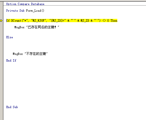146x120 pixels.
Task: Click gray margin beside the End If line
Action: click(1, 60)
